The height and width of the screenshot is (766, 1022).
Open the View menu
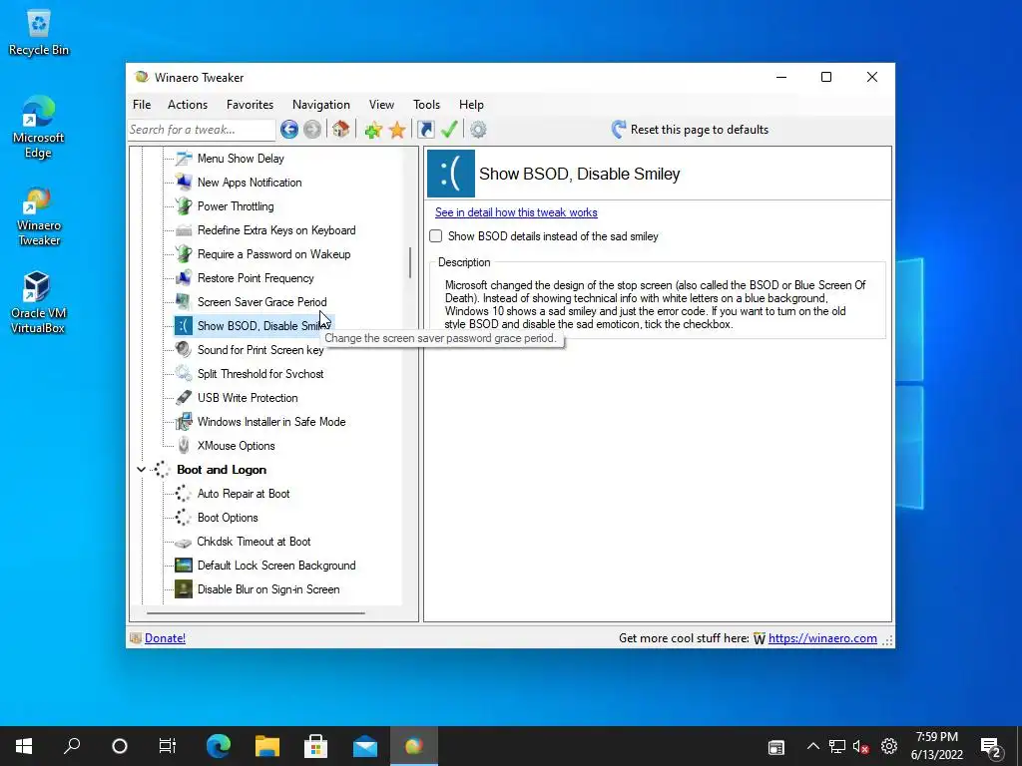click(x=381, y=105)
